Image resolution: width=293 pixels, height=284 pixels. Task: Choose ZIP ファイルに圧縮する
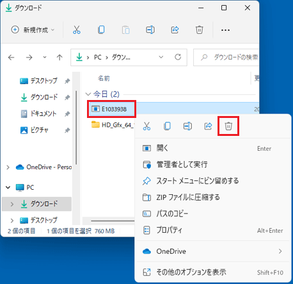point(213,197)
